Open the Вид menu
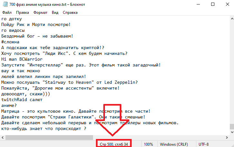The width and height of the screenshot is (234, 147). (x=55, y=13)
